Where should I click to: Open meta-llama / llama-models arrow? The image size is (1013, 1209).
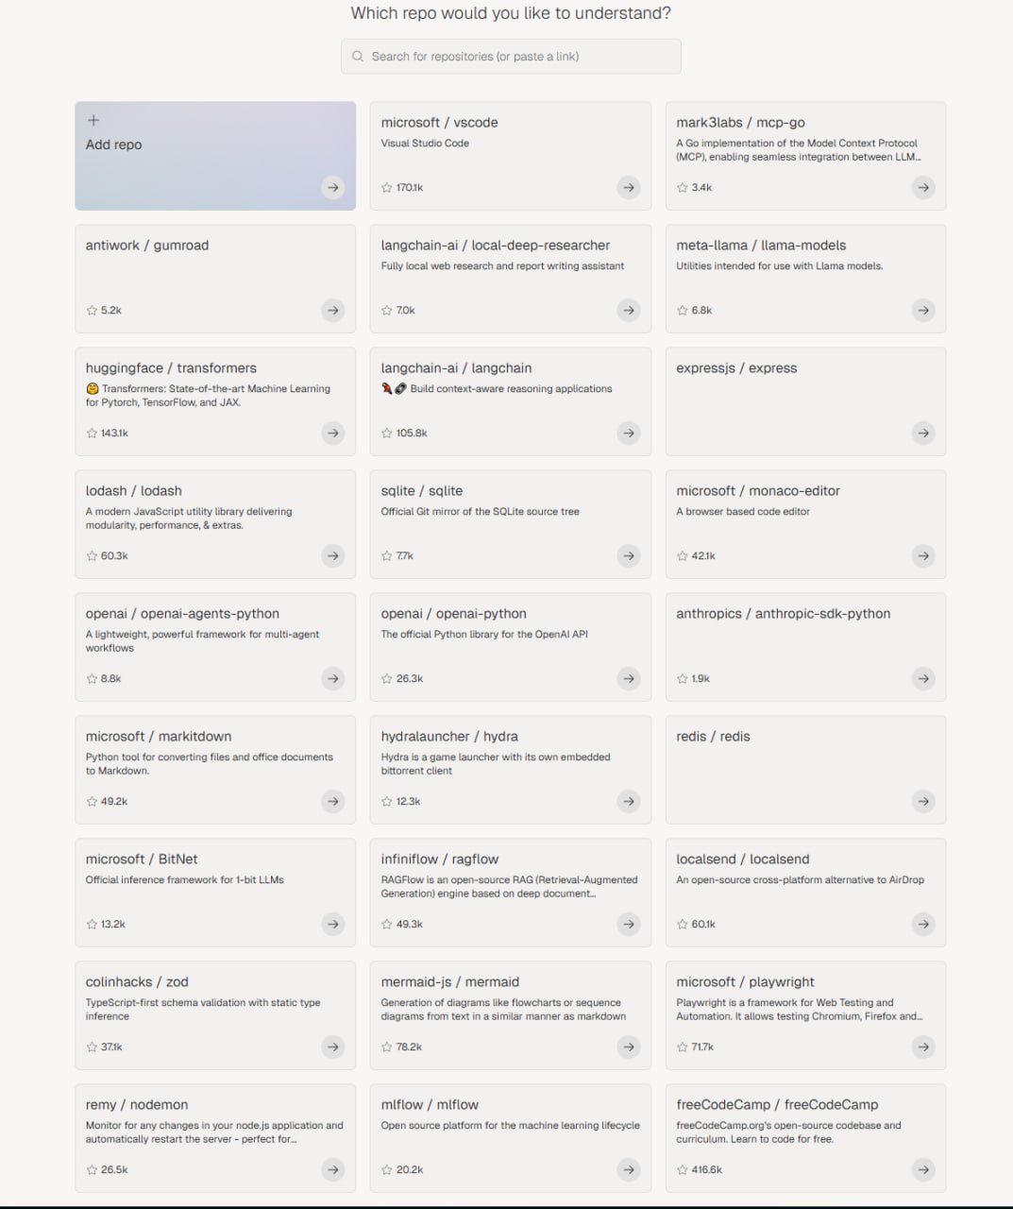pyautogui.click(x=923, y=311)
